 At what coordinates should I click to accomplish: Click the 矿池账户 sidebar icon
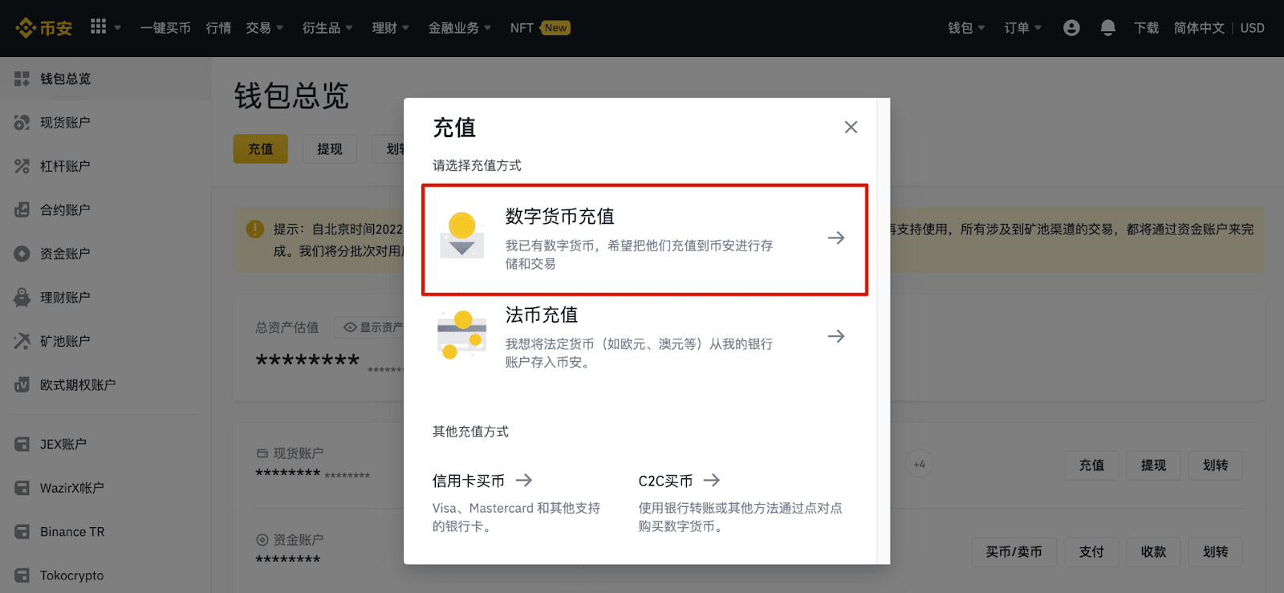pyautogui.click(x=22, y=341)
